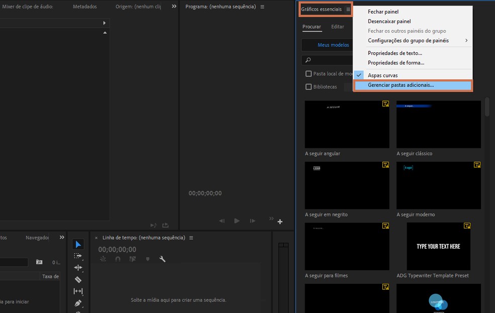This screenshot has width=495, height=313.
Task: Select the Selection arrow tool
Action: click(x=78, y=244)
